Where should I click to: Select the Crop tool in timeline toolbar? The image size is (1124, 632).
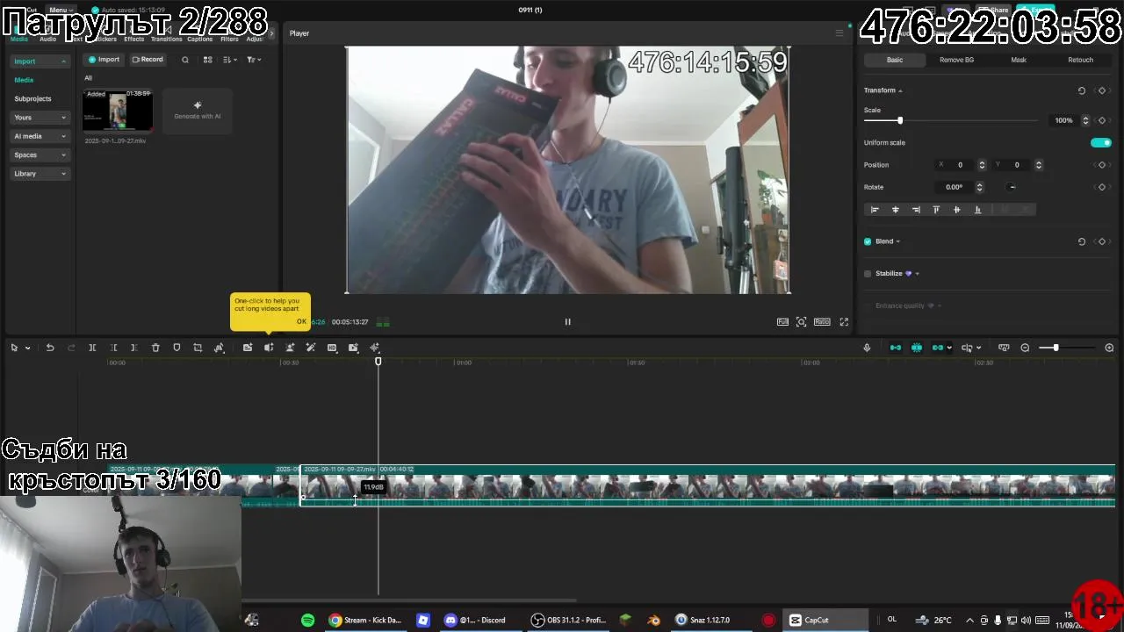(198, 348)
